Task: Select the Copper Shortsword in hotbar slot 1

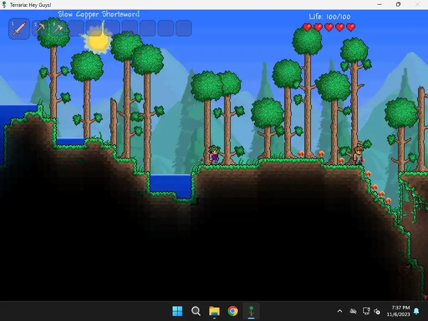Action: click(19, 29)
